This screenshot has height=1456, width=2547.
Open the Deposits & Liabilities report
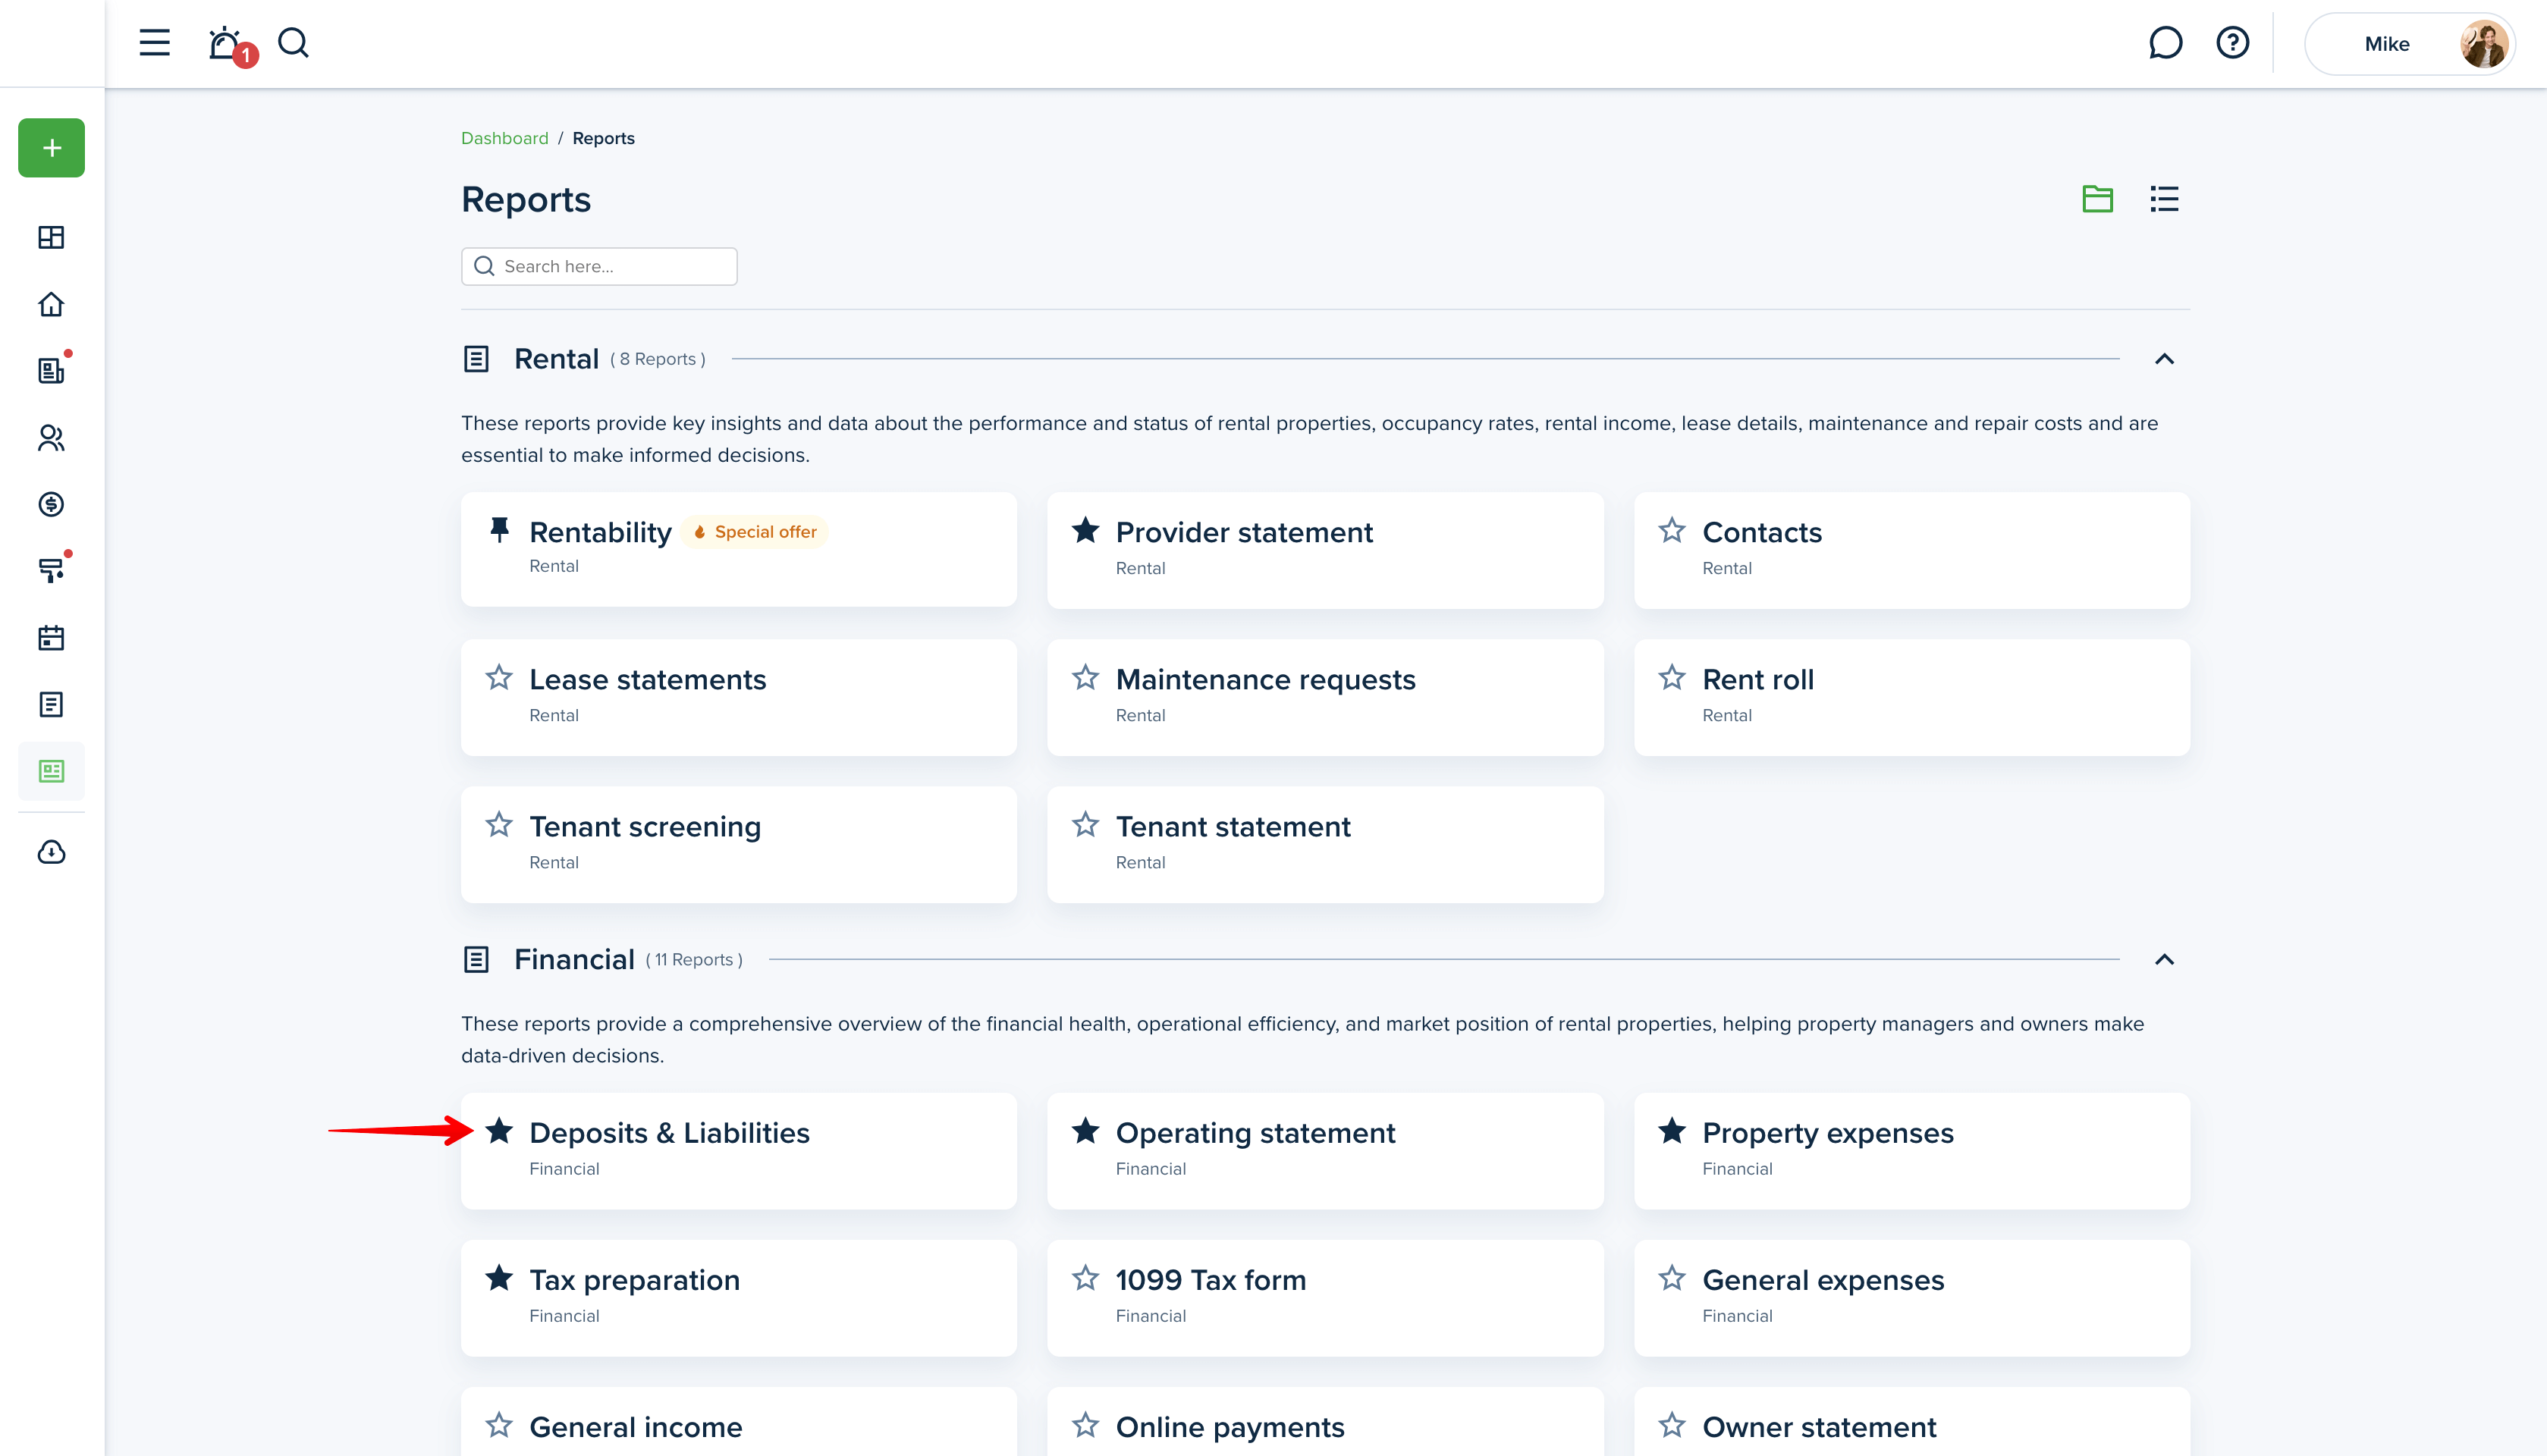(x=739, y=1151)
